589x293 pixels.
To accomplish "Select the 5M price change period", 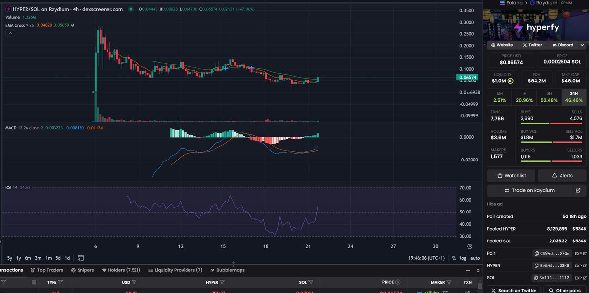I will click(499, 97).
